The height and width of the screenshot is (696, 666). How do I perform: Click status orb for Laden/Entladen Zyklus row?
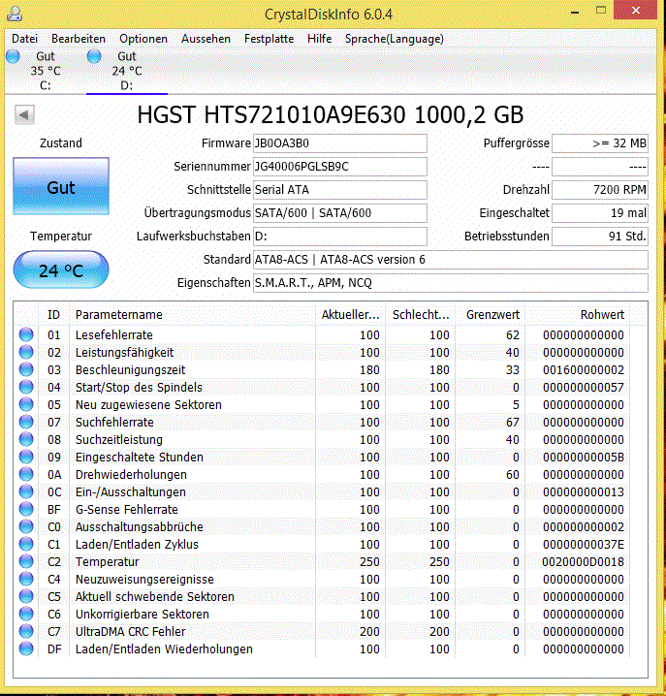click(26, 544)
